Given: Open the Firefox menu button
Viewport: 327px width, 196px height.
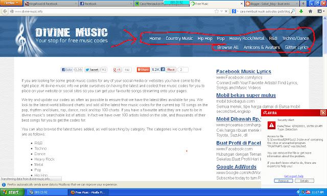Looking at the screenshot, I should tap(11, 3).
